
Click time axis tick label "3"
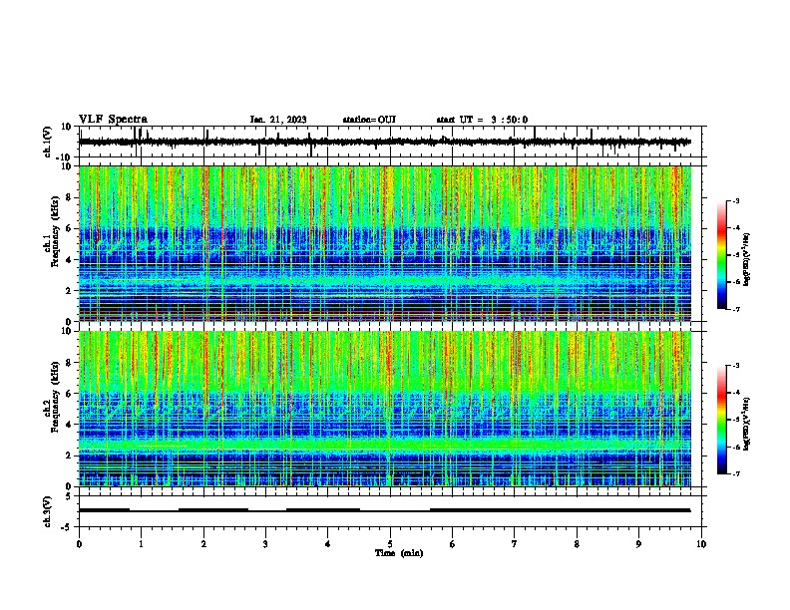click(265, 544)
